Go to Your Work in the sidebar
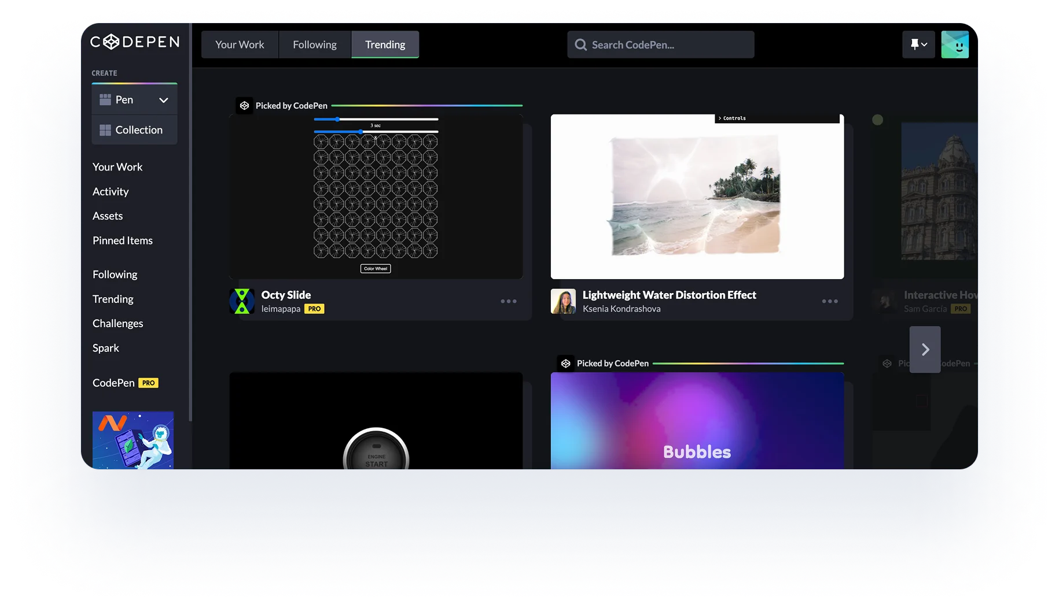This screenshot has width=1059, height=608. [117, 167]
